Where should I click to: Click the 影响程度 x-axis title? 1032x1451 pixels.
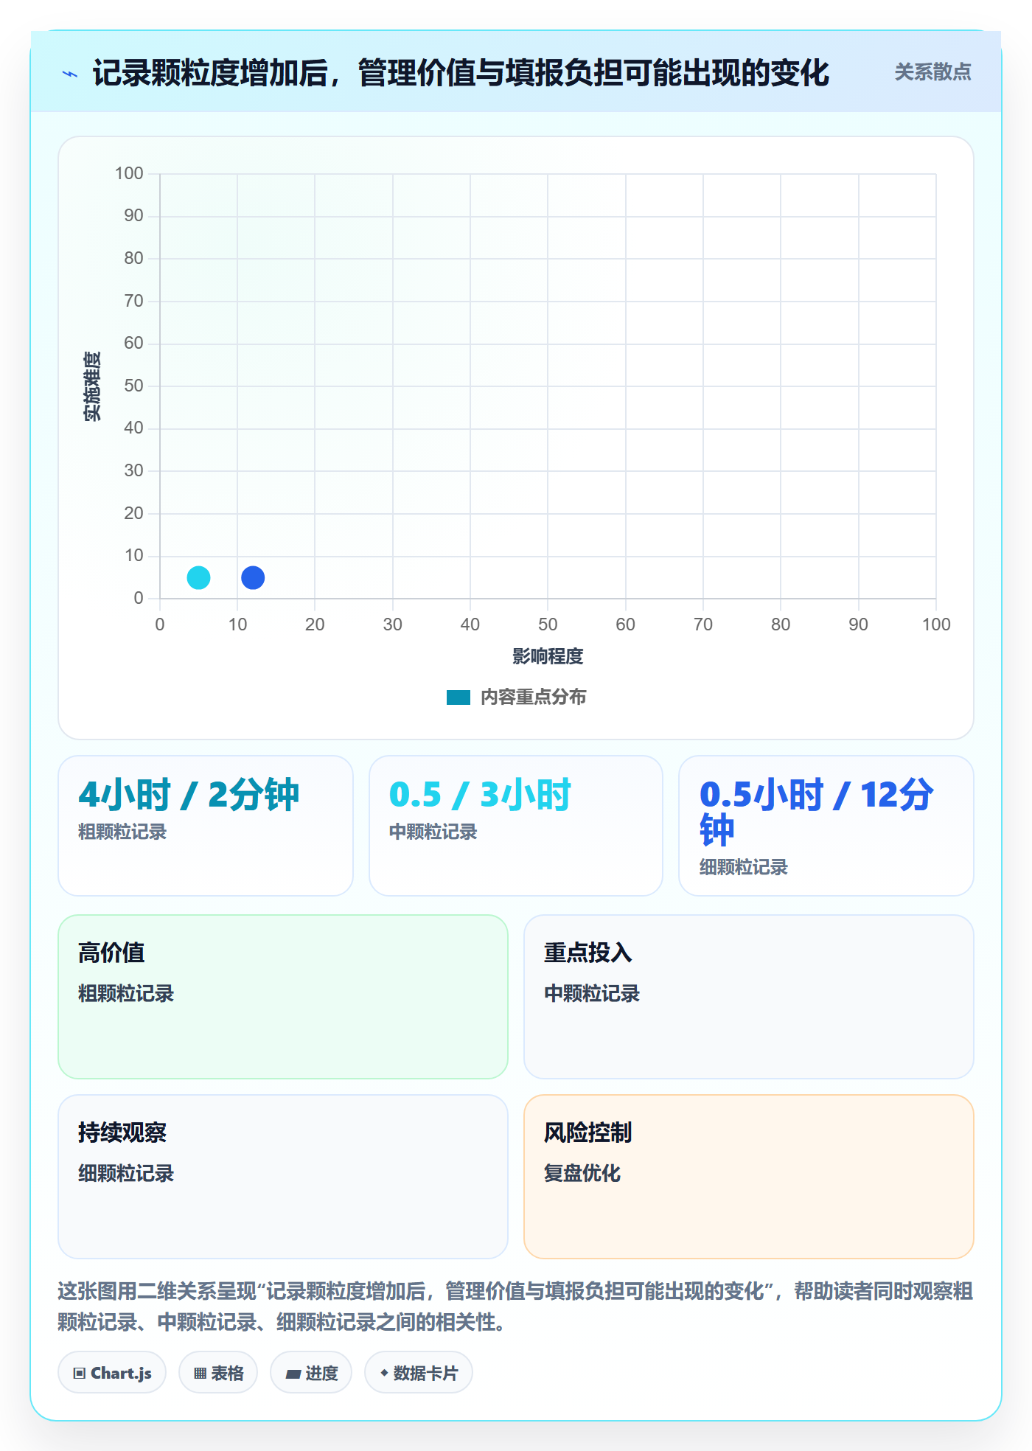[548, 656]
